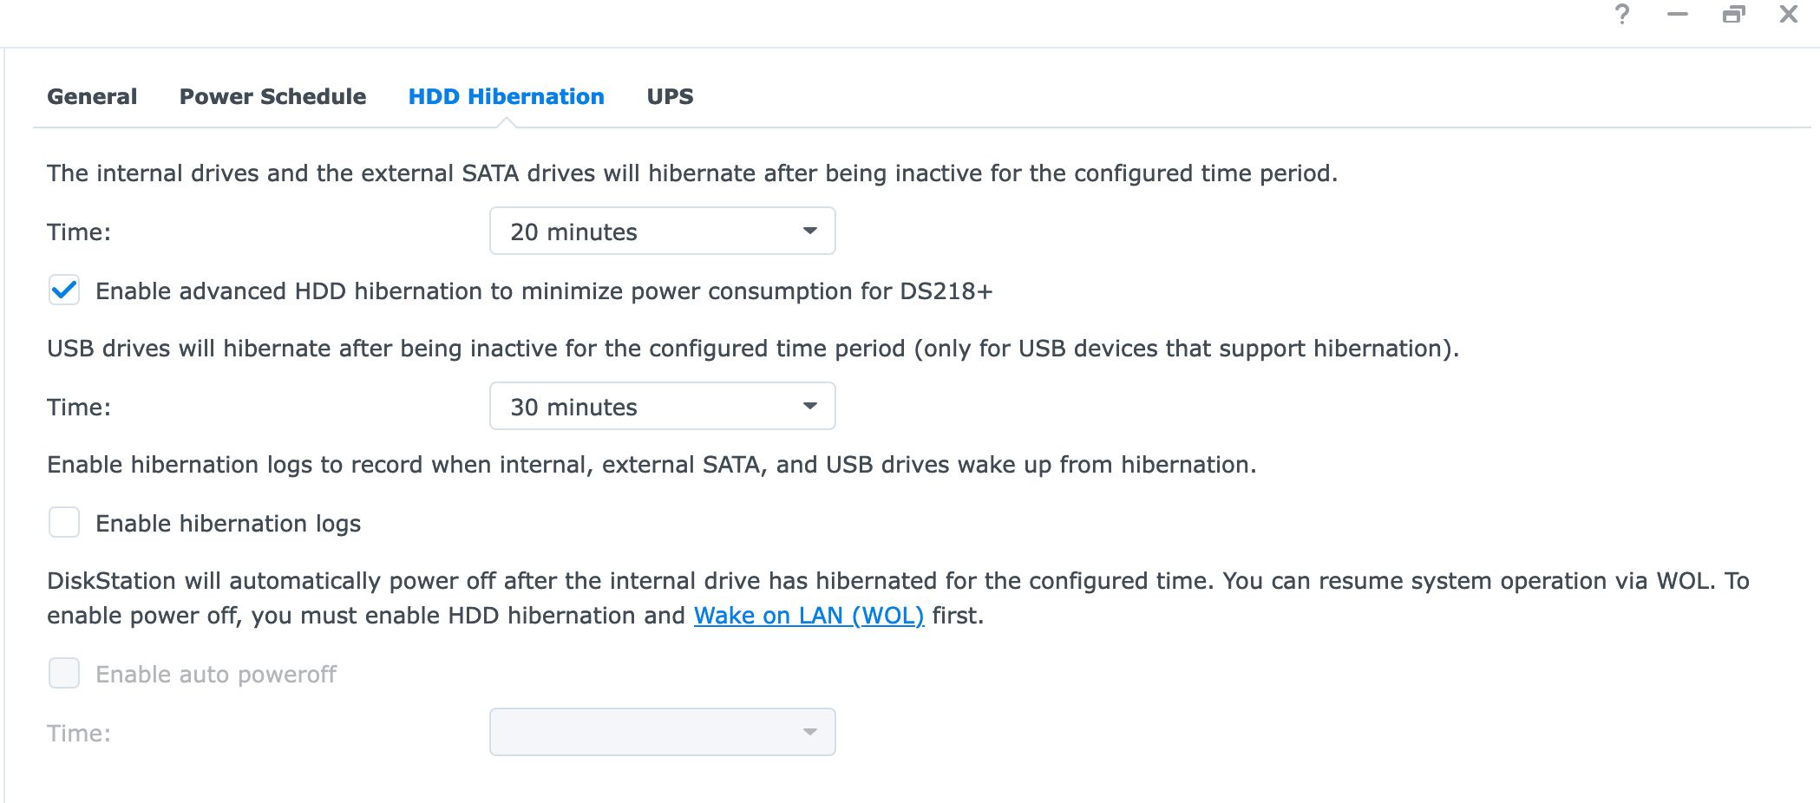Follow the Wake on LAN (WOL) link

pos(809,616)
